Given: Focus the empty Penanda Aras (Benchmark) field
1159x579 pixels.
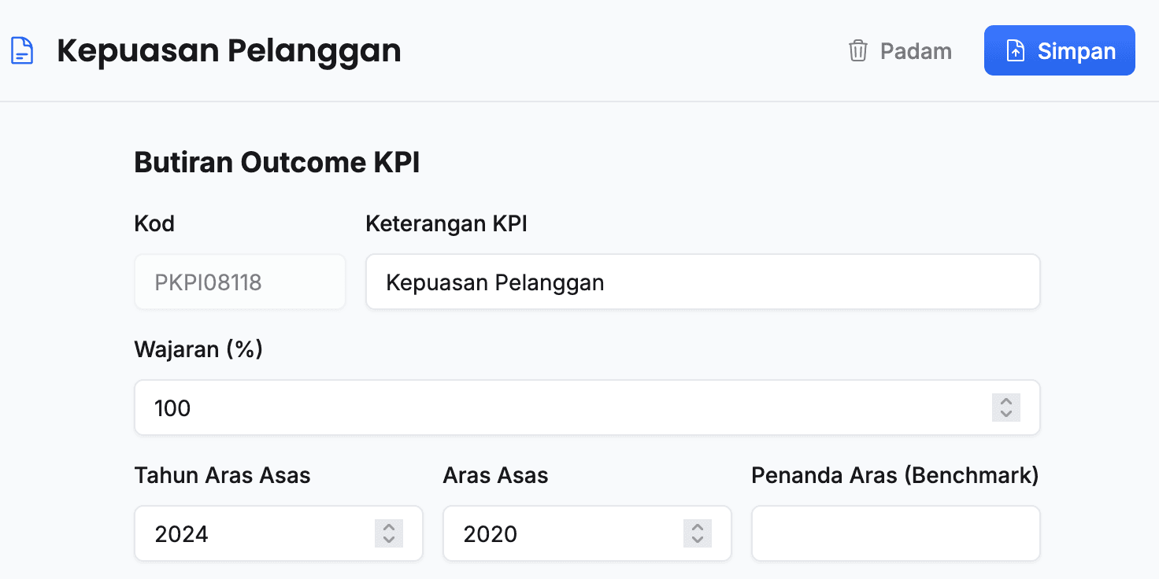Looking at the screenshot, I should point(895,533).
